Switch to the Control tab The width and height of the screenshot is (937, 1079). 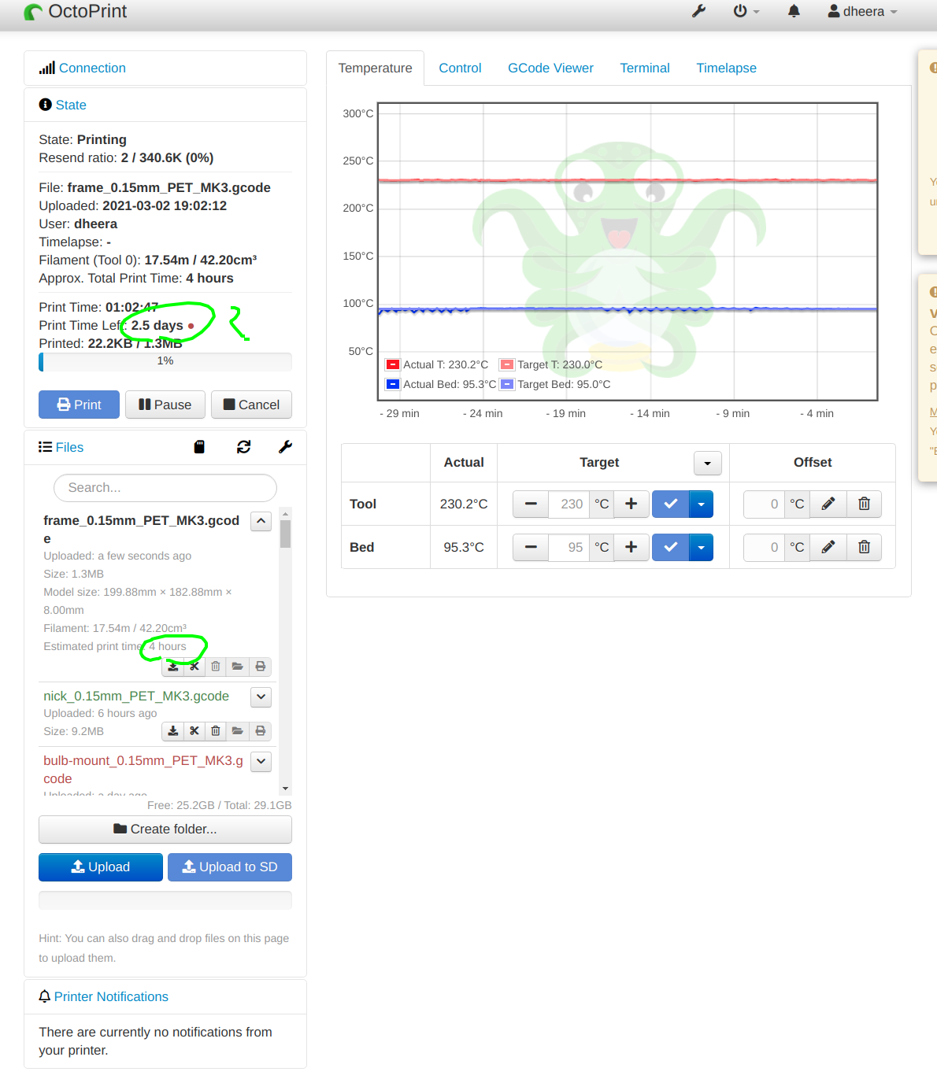[x=460, y=68]
